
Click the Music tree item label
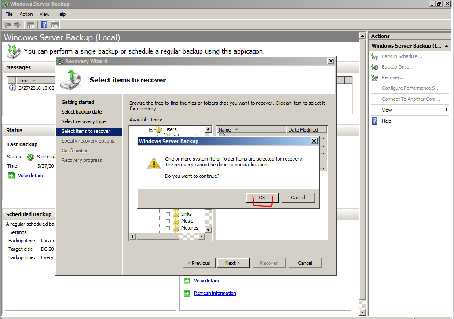pos(187,221)
